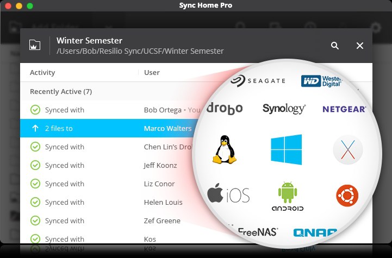Viewport: 392px width, 258px height.
Task: Select Chen Lin's user entry
Action: pyautogui.click(x=168, y=147)
